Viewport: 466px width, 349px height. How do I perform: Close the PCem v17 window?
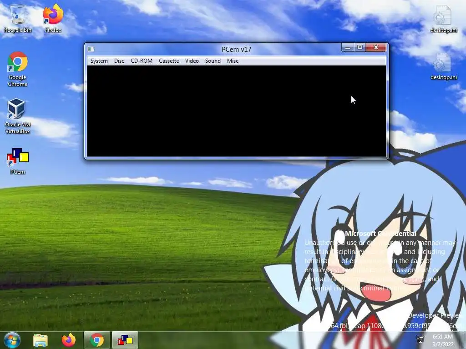tap(376, 47)
